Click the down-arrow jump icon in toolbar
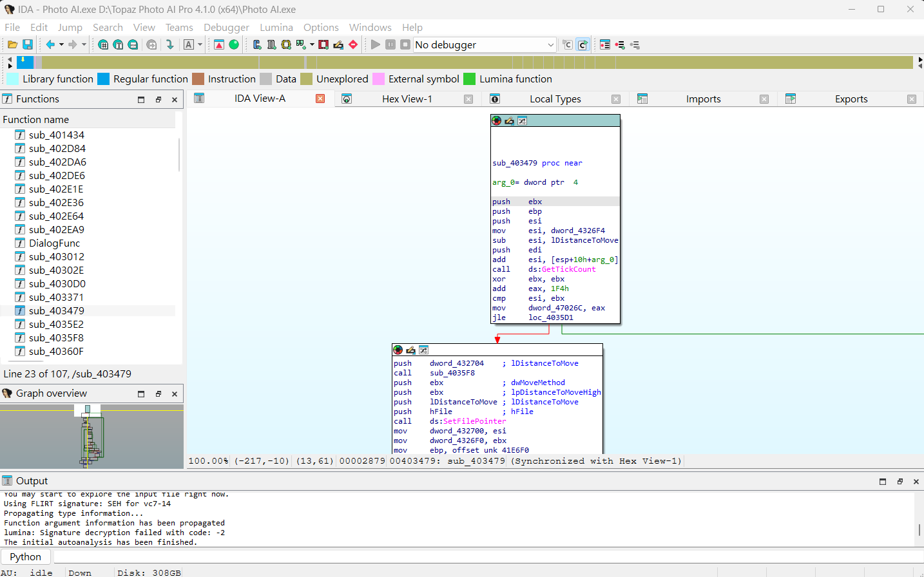 coord(169,44)
